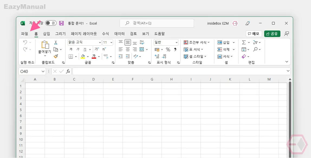311x158 pixels.
Task: Toggle Italic 가 formatting
Action: 78,49
